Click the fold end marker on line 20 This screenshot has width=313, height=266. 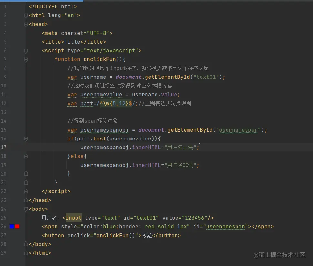point(26,174)
